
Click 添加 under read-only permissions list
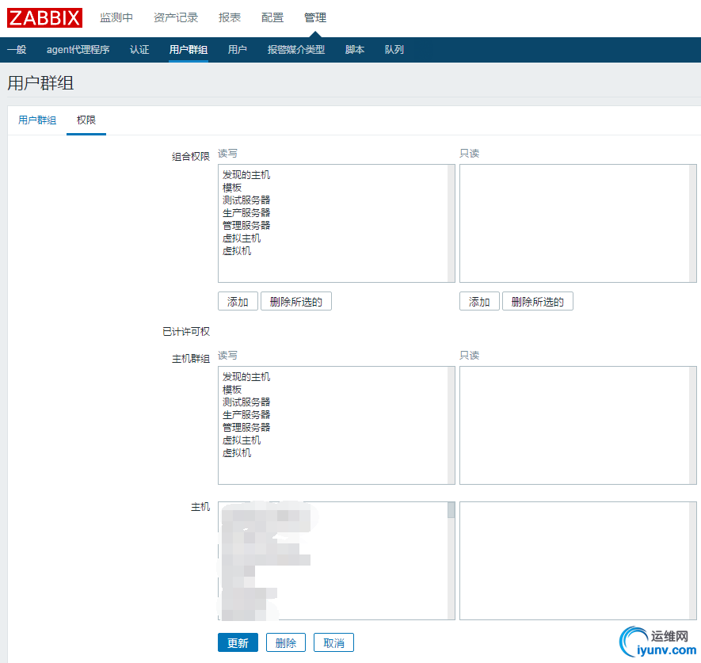(x=479, y=302)
